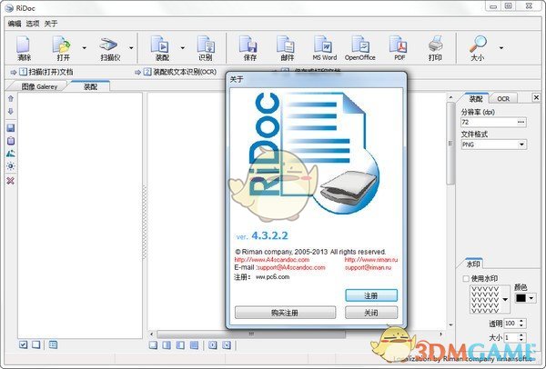Viewport: 546px width, 369px height.
Task: Click the first page layout icon under preview
Action: point(153,345)
